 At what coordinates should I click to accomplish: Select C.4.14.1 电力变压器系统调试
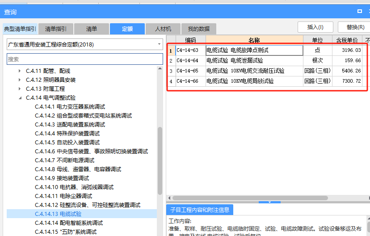coord(70,107)
